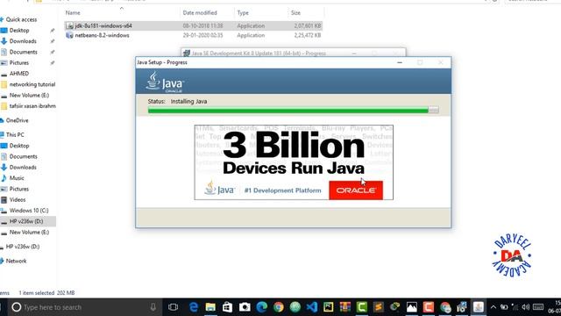This screenshot has width=561, height=316.
Task: Open volume control in system tray
Action: (526, 307)
